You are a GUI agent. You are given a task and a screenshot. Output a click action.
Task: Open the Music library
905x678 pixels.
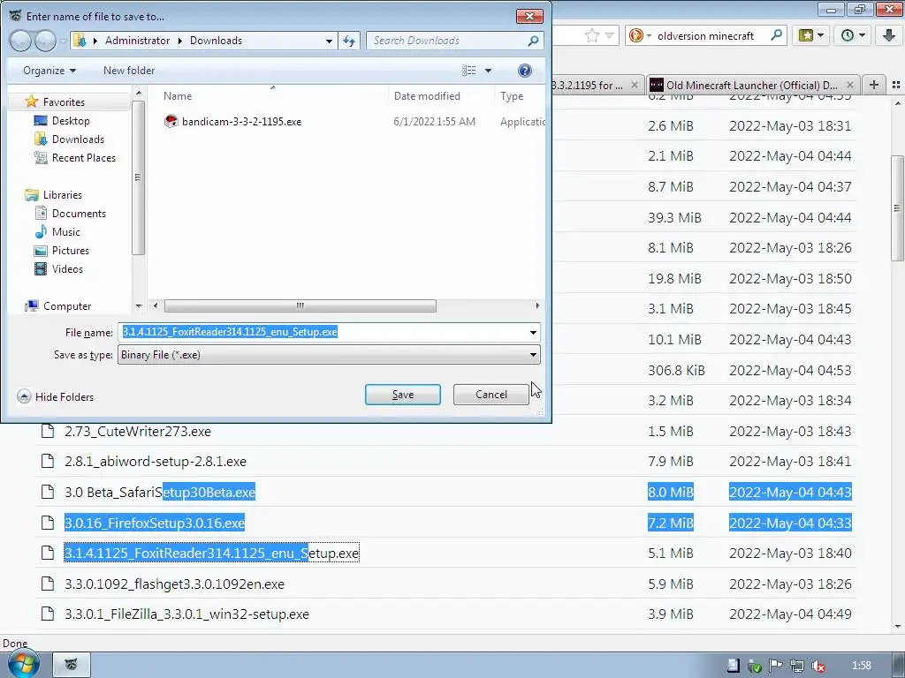(x=65, y=232)
